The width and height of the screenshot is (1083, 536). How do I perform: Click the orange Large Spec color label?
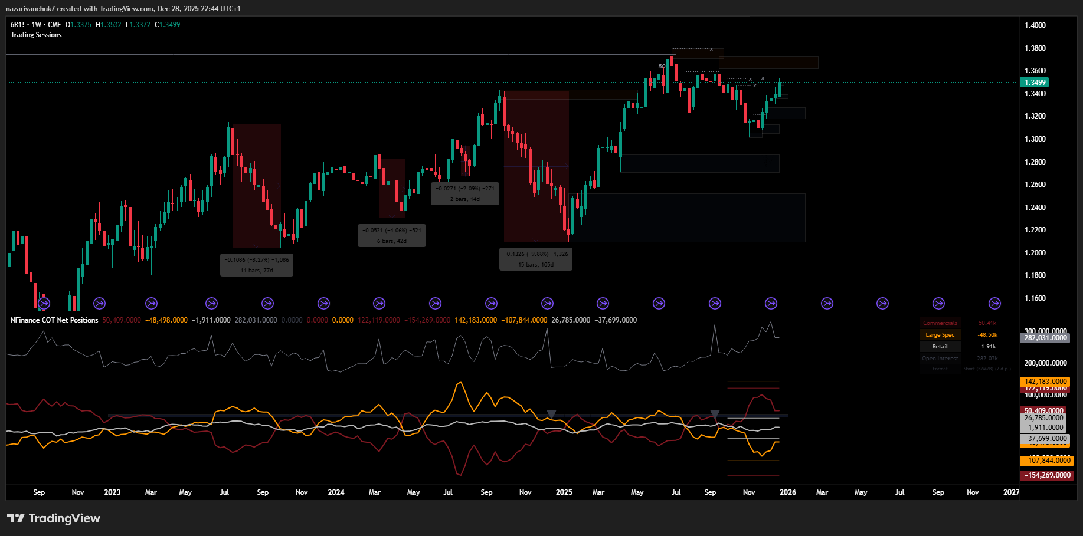coord(940,334)
